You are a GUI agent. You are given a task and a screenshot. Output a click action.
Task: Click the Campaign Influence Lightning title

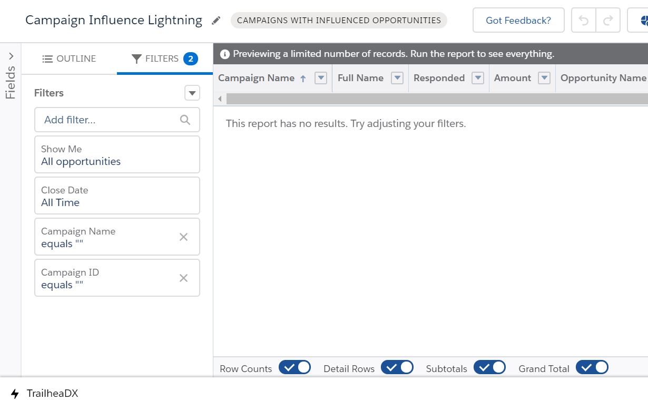pyautogui.click(x=114, y=21)
